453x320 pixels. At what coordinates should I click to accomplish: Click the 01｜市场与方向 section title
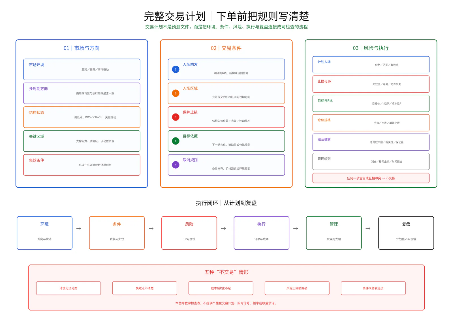(x=82, y=48)
